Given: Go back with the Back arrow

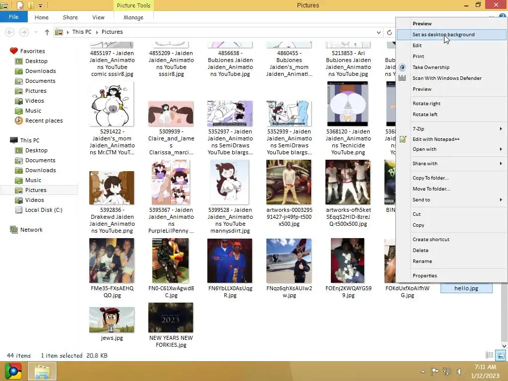Looking at the screenshot, I should [x=10, y=32].
